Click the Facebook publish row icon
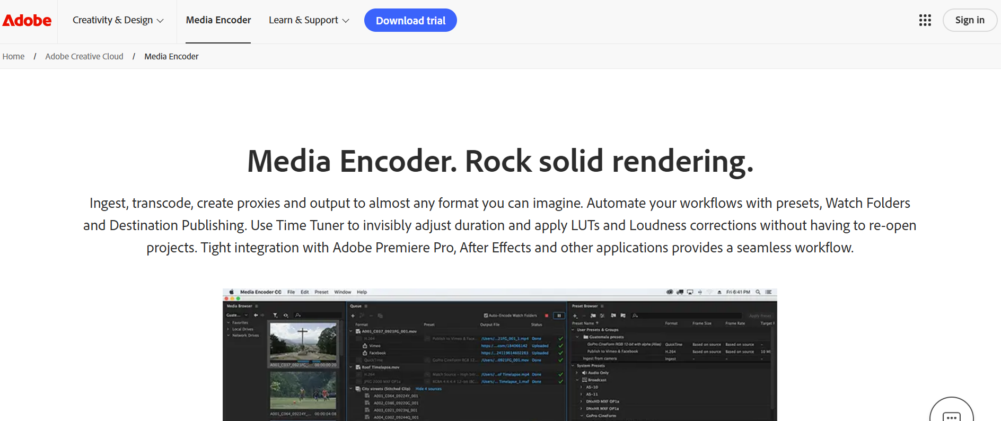This screenshot has height=421, width=1001. [365, 353]
